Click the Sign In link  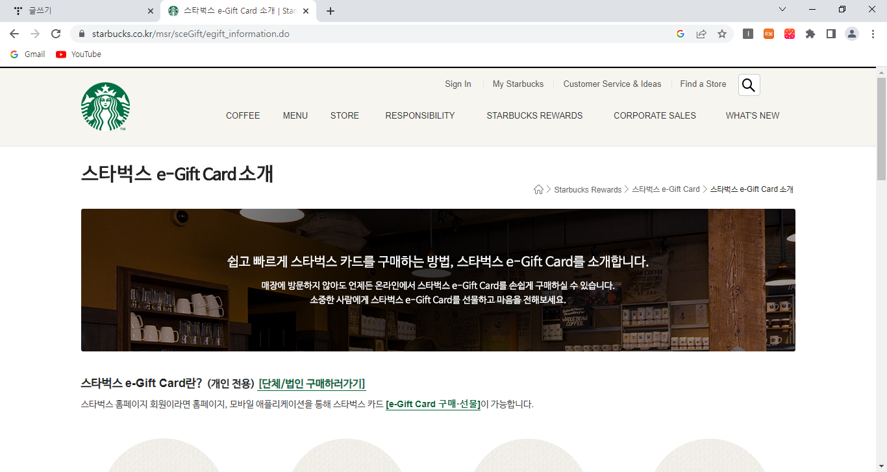[458, 84]
